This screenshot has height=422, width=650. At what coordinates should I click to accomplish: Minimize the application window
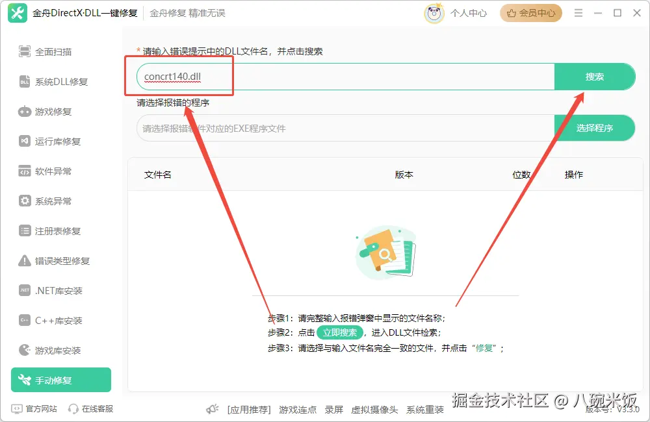598,13
